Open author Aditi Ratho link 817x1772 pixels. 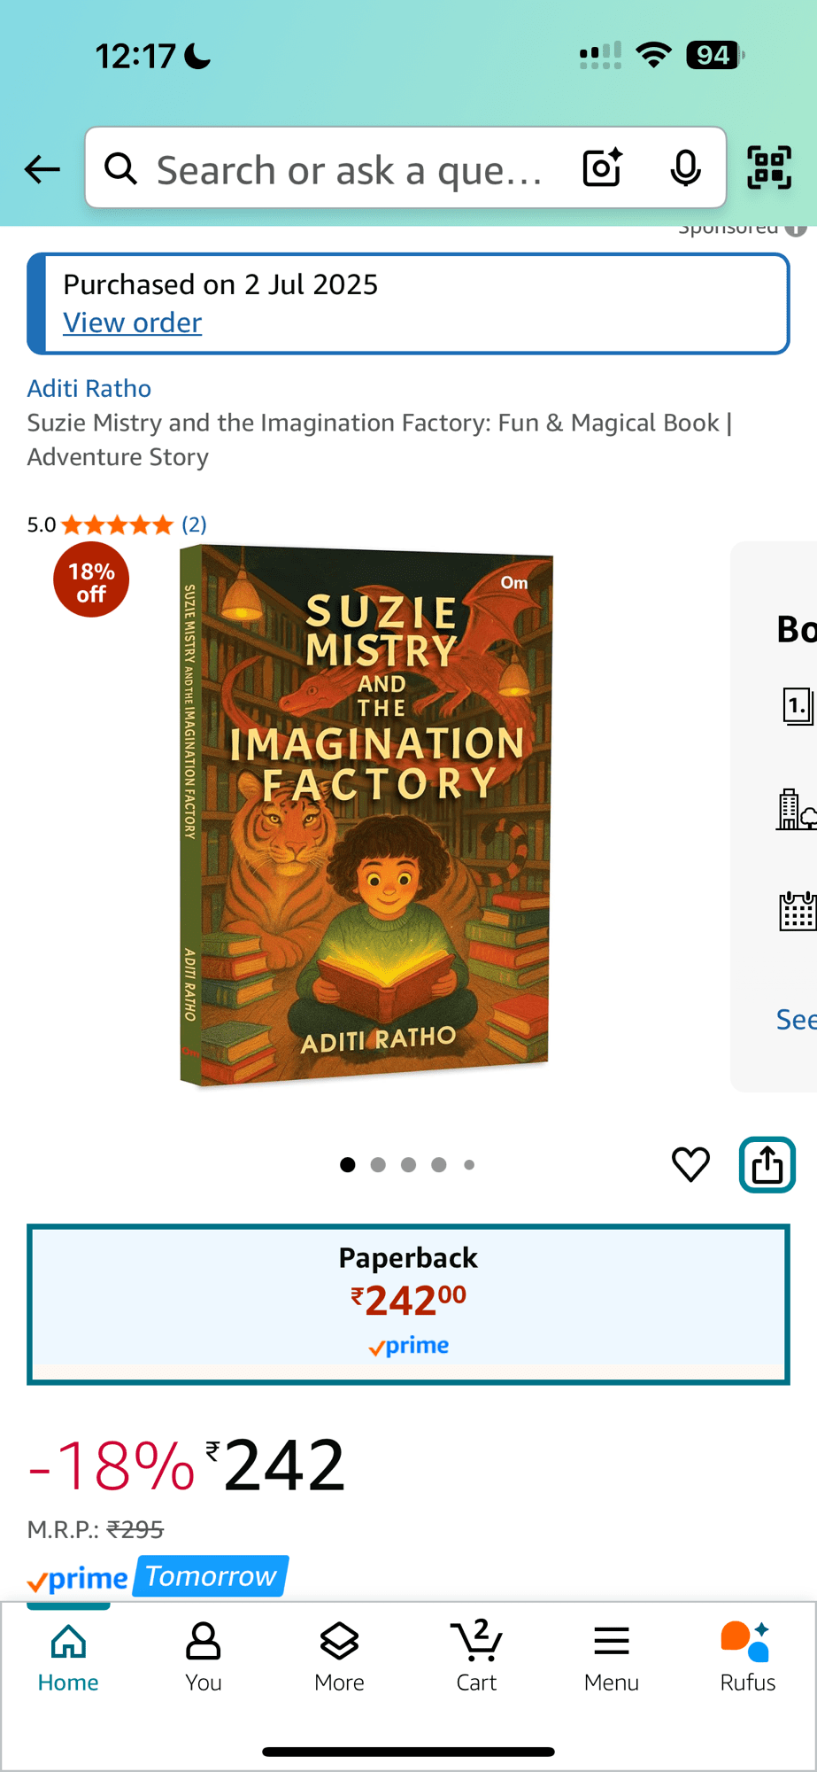(89, 388)
